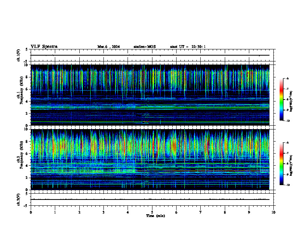Click the 'ch.3(V)' waveform axis label
The width and height of the screenshot is (308, 238).
(x=18, y=199)
